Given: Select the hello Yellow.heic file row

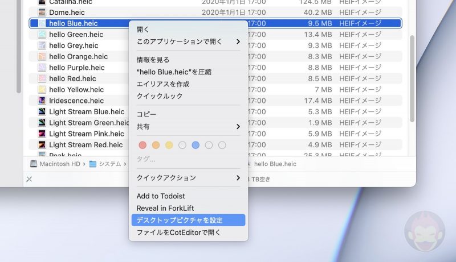Looking at the screenshot, I should tap(215, 90).
